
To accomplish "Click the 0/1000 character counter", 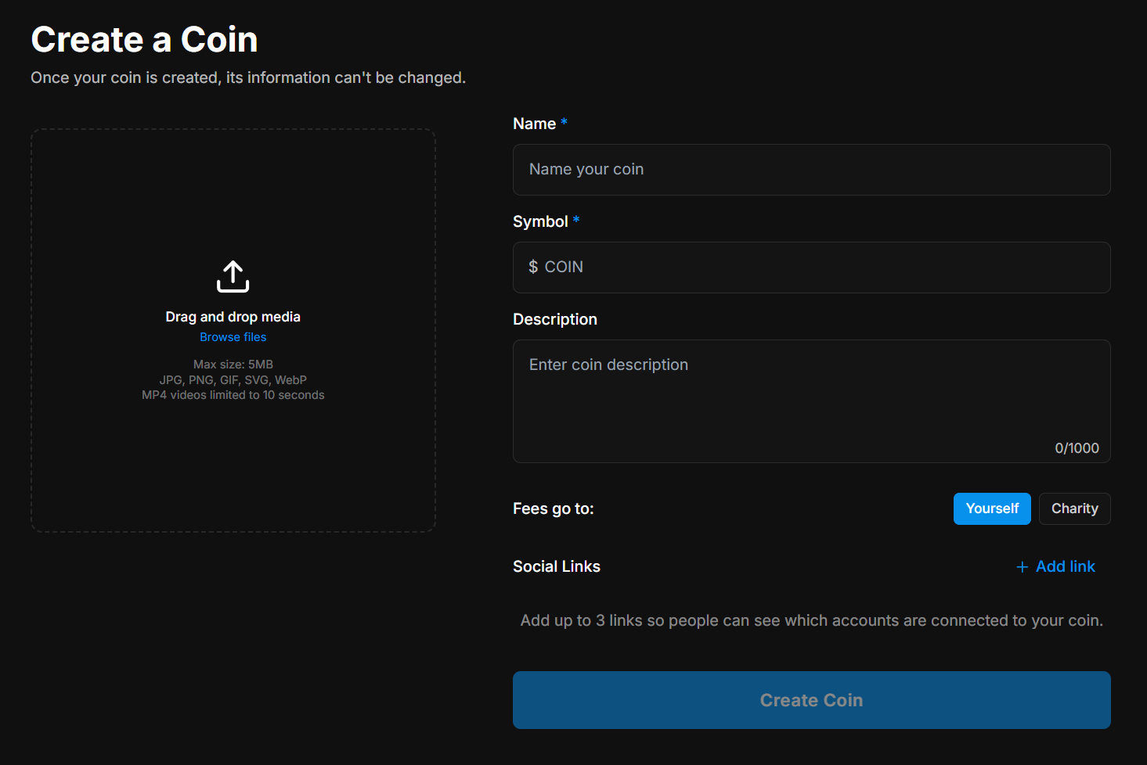I will coord(1077,447).
